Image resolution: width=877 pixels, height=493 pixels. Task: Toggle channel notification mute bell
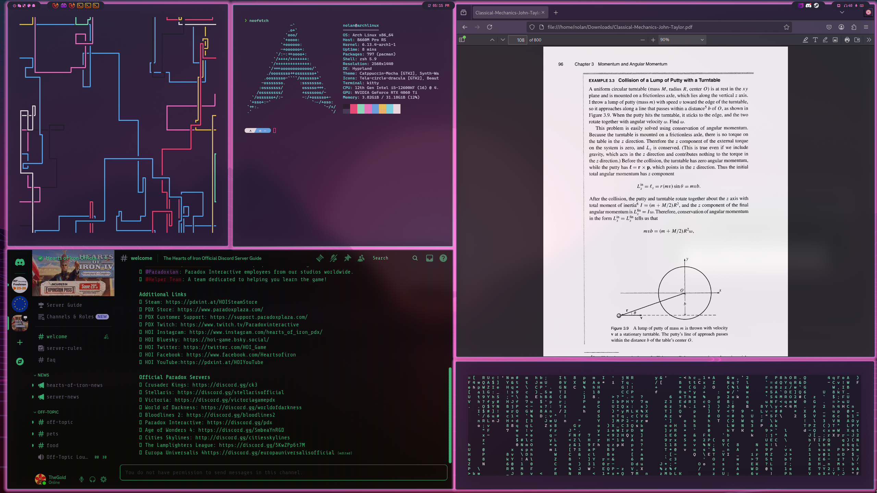click(333, 258)
